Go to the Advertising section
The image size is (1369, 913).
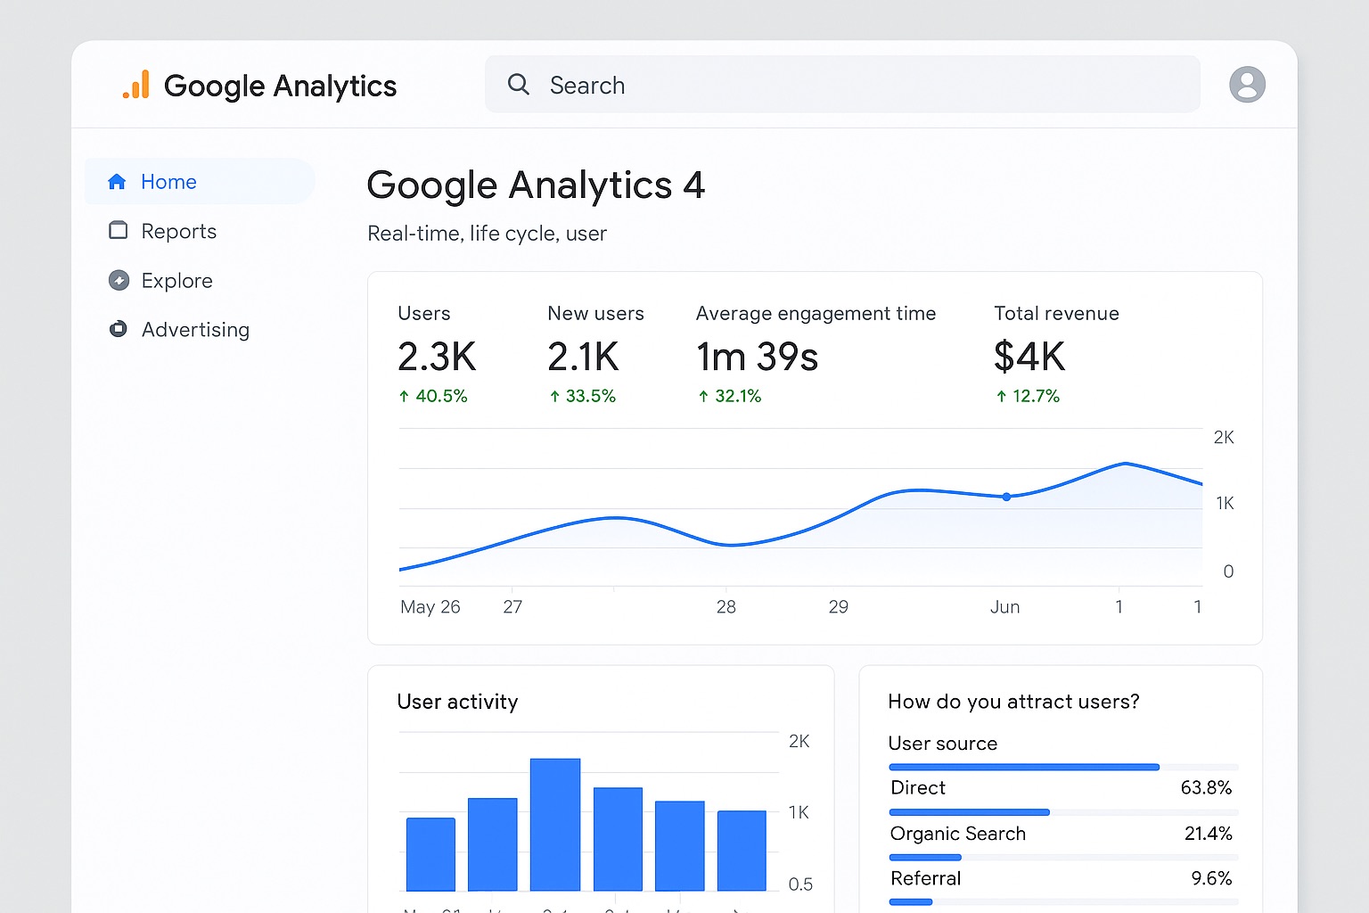pyautogui.click(x=195, y=329)
